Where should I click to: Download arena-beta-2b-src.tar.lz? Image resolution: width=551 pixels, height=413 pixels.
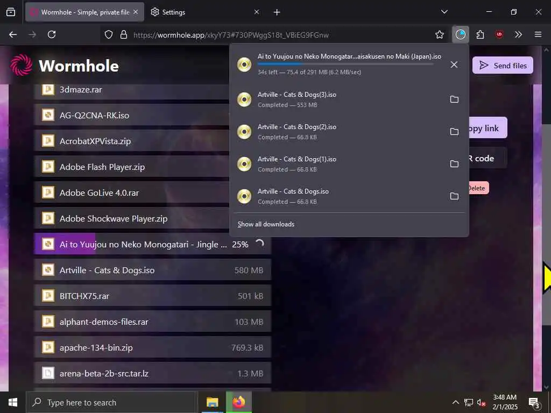[152, 373]
